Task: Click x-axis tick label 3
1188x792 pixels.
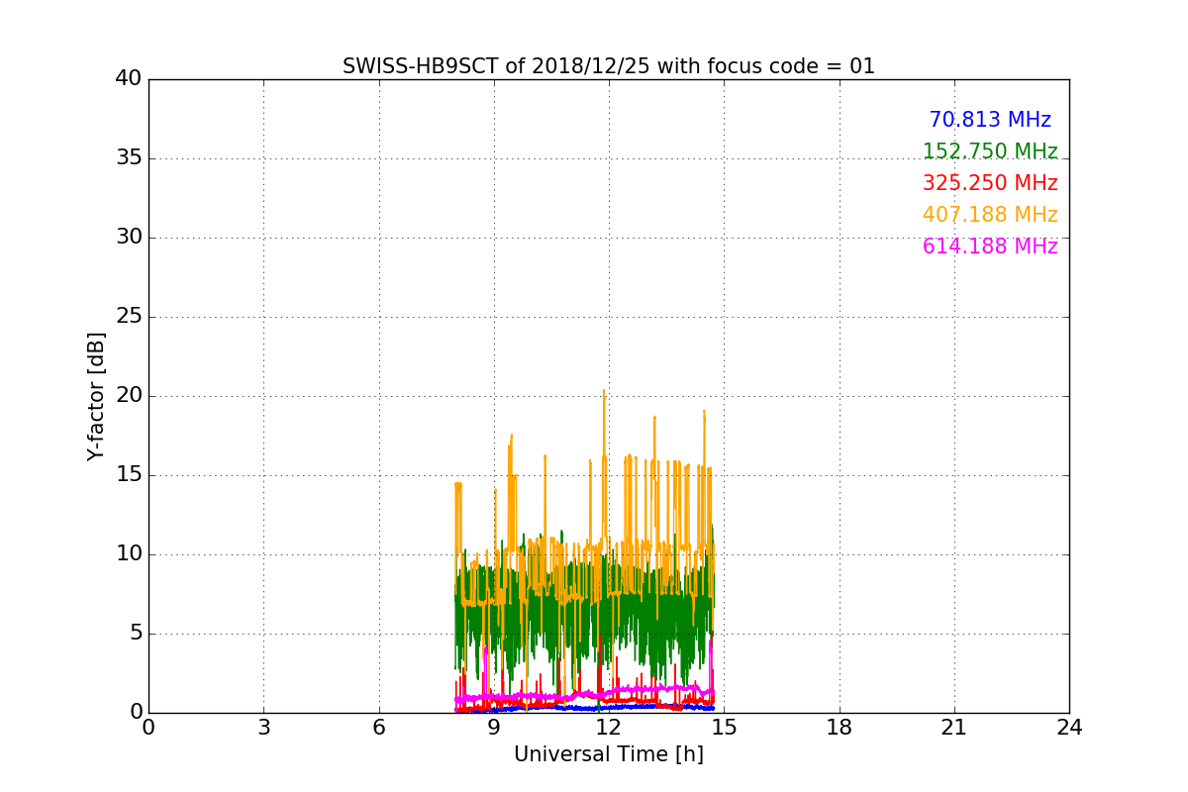Action: tap(263, 728)
